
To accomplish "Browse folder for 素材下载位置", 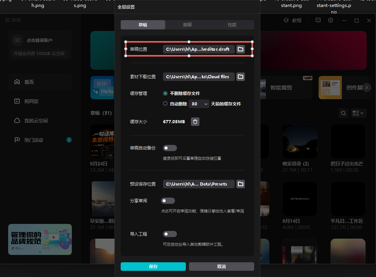I will tap(241, 77).
